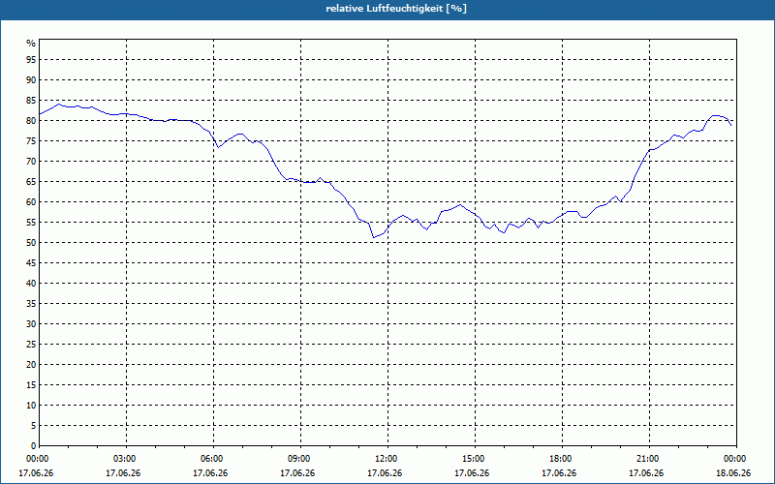This screenshot has width=775, height=484.
Task: Click the humidity curve's peak near 84% after midnight
Action: point(59,105)
